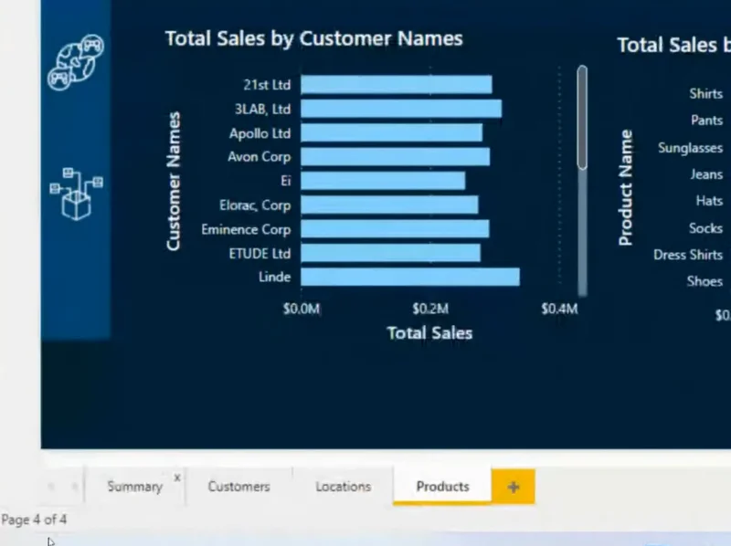Screen dimensions: 731x546
Task: Switch to the Customers page tab
Action: pos(238,487)
